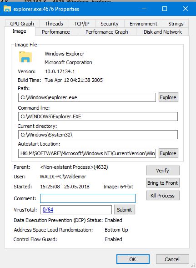Switch to the Threads tab
The image size is (196, 268).
point(54,24)
